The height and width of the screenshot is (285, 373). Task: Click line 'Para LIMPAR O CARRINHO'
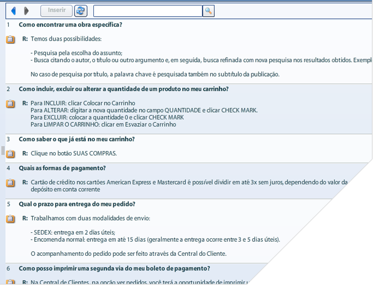point(103,125)
